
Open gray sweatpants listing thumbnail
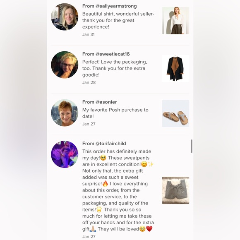coord(175,190)
